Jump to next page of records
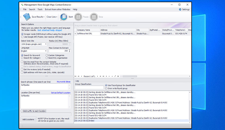The height and width of the screenshot is (130, 225). point(100,76)
